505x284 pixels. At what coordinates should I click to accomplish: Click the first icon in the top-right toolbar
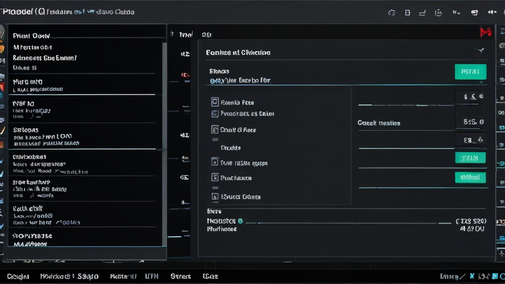391,13
